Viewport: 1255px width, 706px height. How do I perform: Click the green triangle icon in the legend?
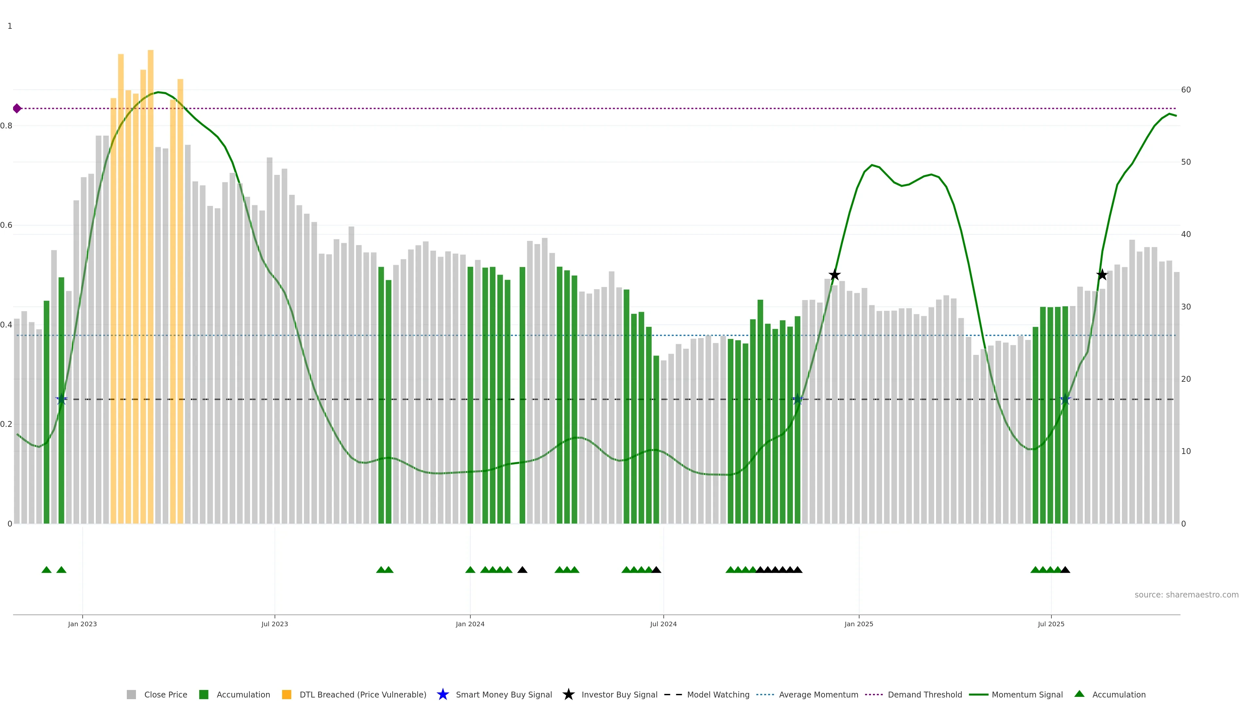1079,694
